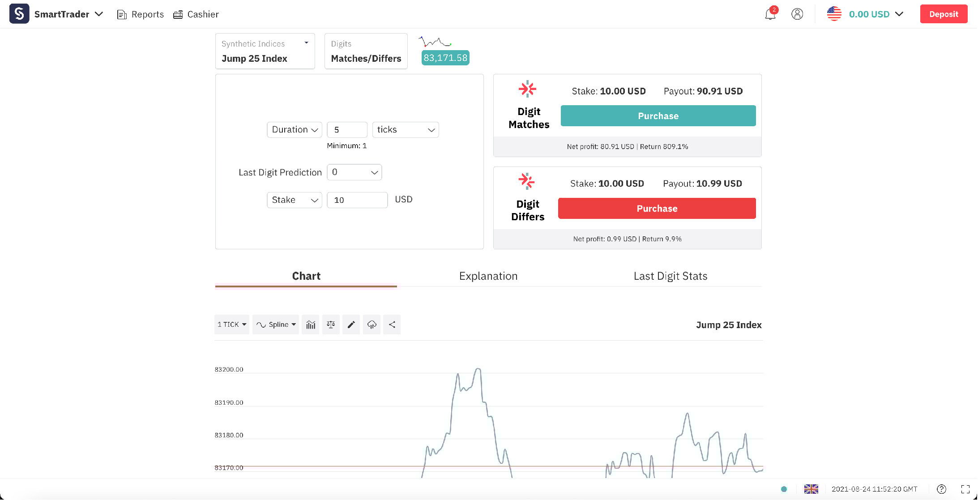Click the share chart icon
978x500 pixels.
click(392, 325)
